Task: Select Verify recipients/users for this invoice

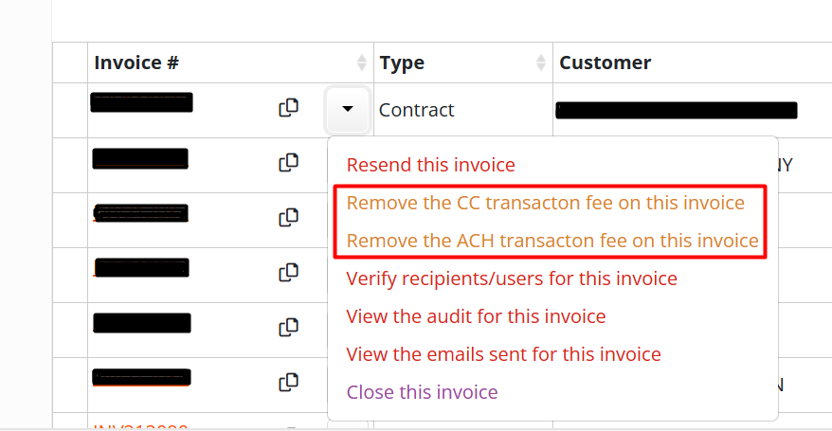Action: click(512, 278)
